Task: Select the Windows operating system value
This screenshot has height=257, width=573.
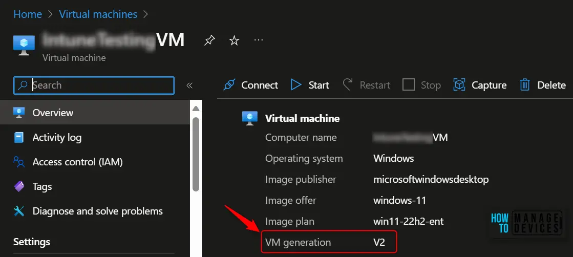Action: click(x=394, y=158)
